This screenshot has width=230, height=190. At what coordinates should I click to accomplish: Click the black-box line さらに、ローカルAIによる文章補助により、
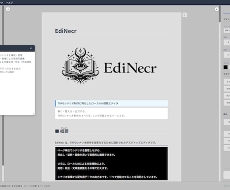coord(81,163)
